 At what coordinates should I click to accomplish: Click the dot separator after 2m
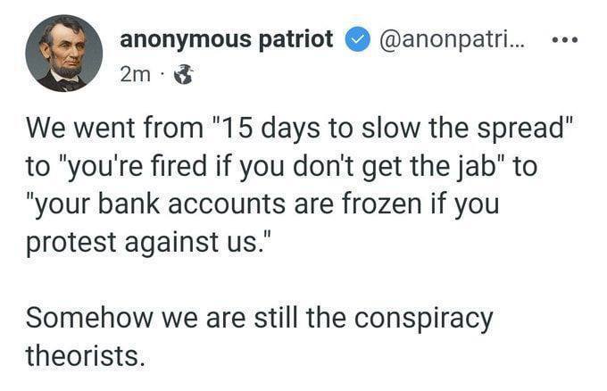pos(162,76)
